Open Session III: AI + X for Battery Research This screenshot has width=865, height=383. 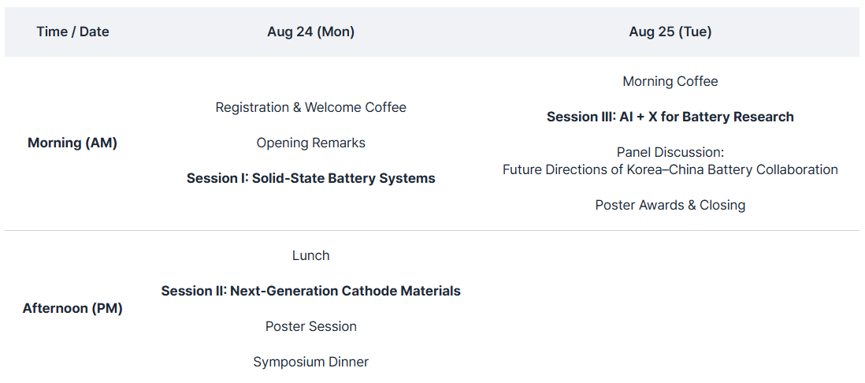pos(670,117)
